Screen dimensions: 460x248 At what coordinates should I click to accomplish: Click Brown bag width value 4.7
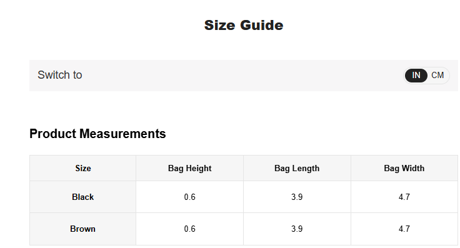point(404,229)
